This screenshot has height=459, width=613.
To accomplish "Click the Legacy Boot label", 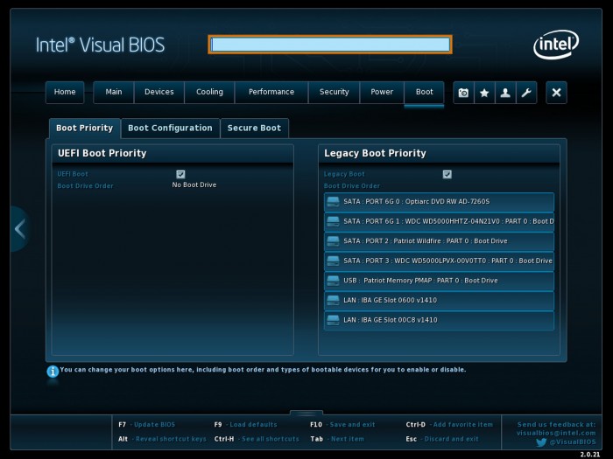I will [x=344, y=174].
